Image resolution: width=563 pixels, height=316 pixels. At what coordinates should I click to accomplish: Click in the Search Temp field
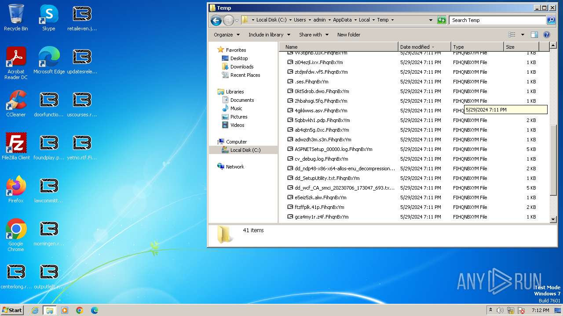[x=497, y=20]
